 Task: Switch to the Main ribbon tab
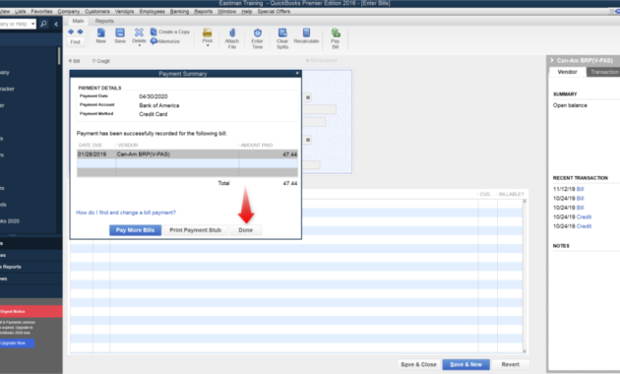[78, 21]
